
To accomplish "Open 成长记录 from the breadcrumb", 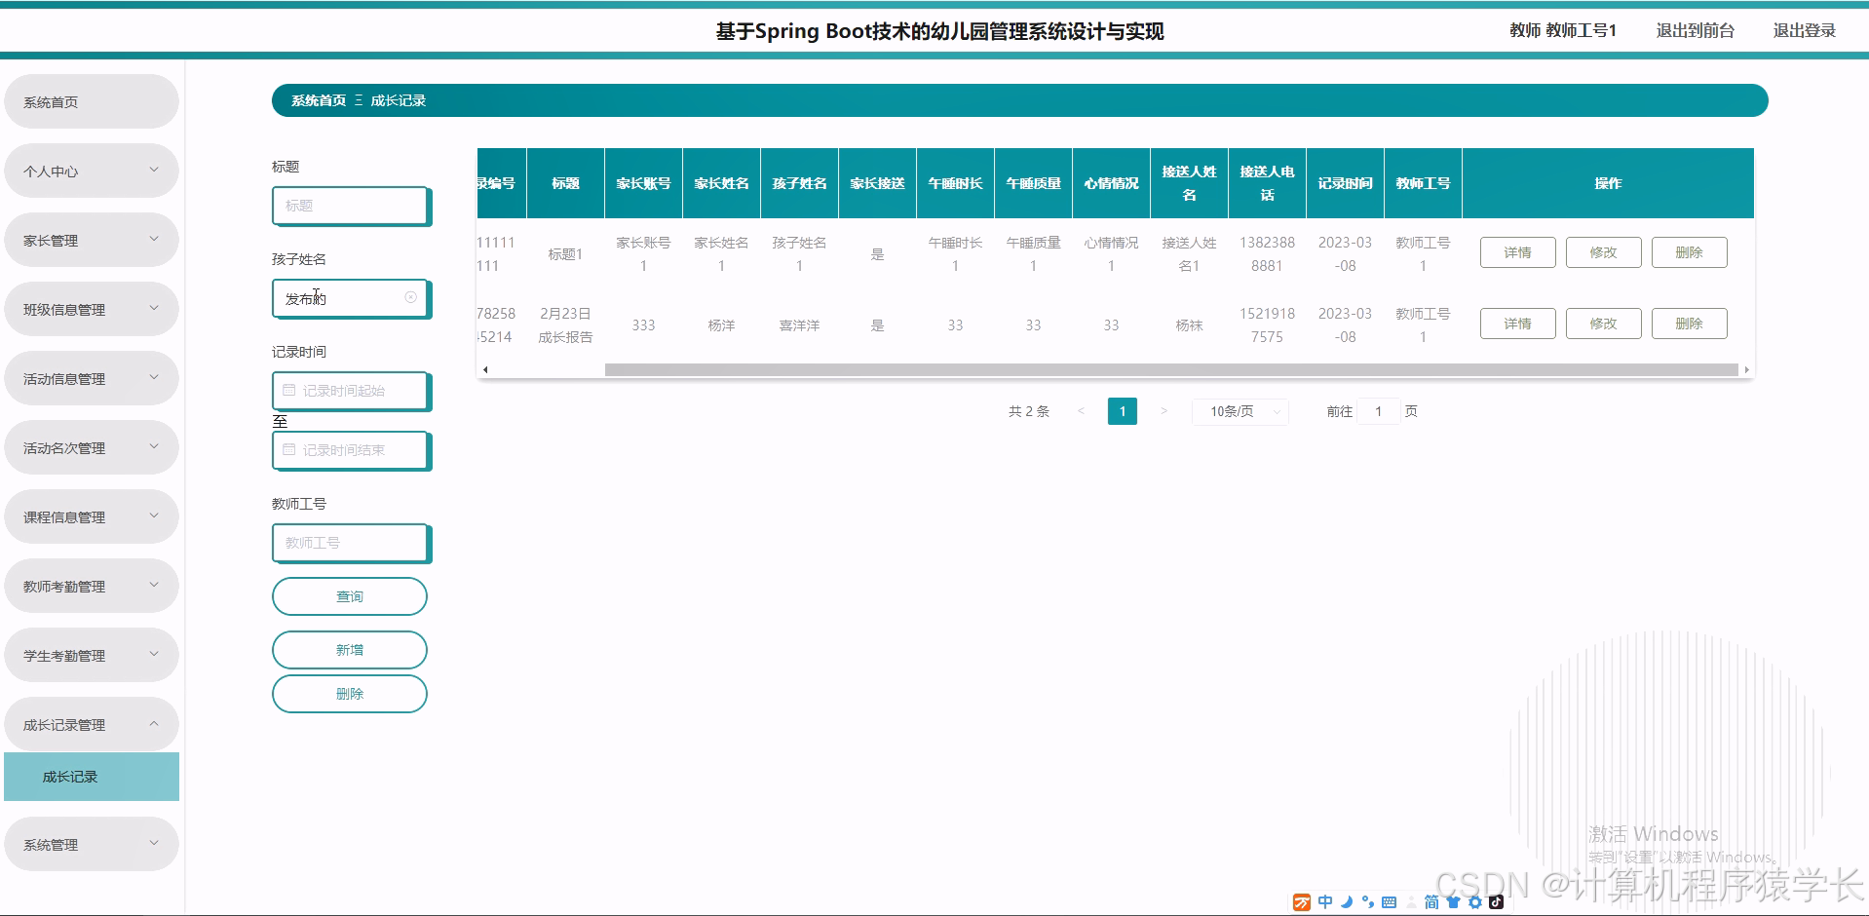I will click(399, 99).
